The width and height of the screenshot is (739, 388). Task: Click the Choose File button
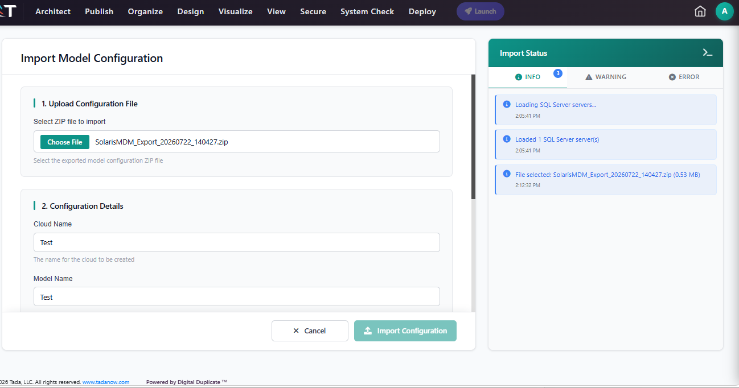click(65, 142)
